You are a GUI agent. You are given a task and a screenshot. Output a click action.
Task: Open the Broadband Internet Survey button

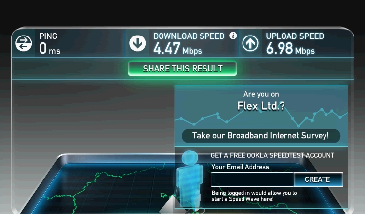pyautogui.click(x=261, y=136)
